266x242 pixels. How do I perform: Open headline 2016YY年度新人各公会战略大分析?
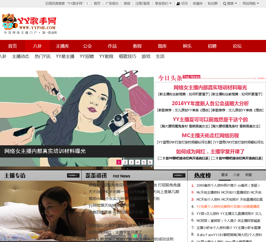click(210, 103)
